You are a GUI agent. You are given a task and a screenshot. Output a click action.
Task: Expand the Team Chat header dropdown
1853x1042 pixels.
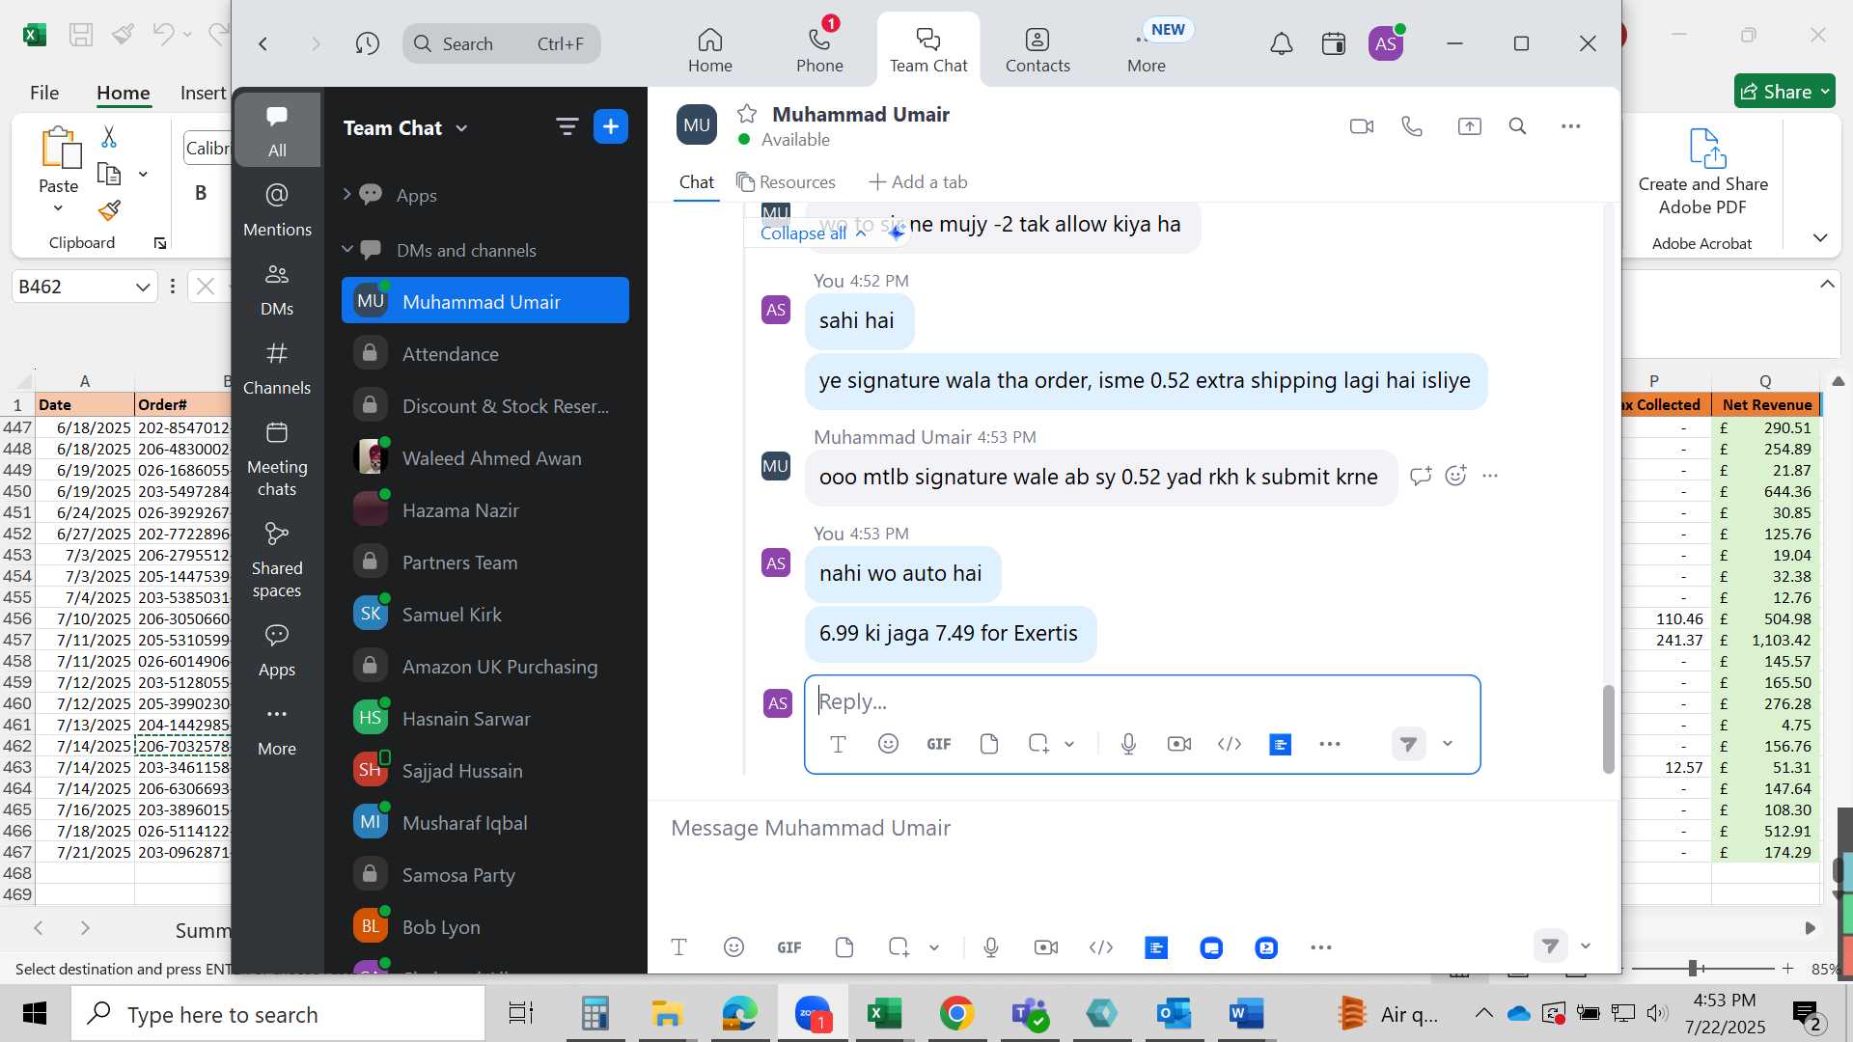click(x=461, y=128)
